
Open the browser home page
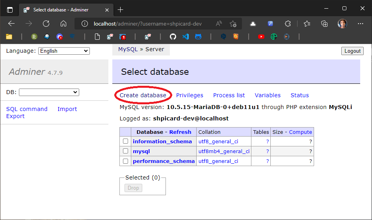pos(63,24)
